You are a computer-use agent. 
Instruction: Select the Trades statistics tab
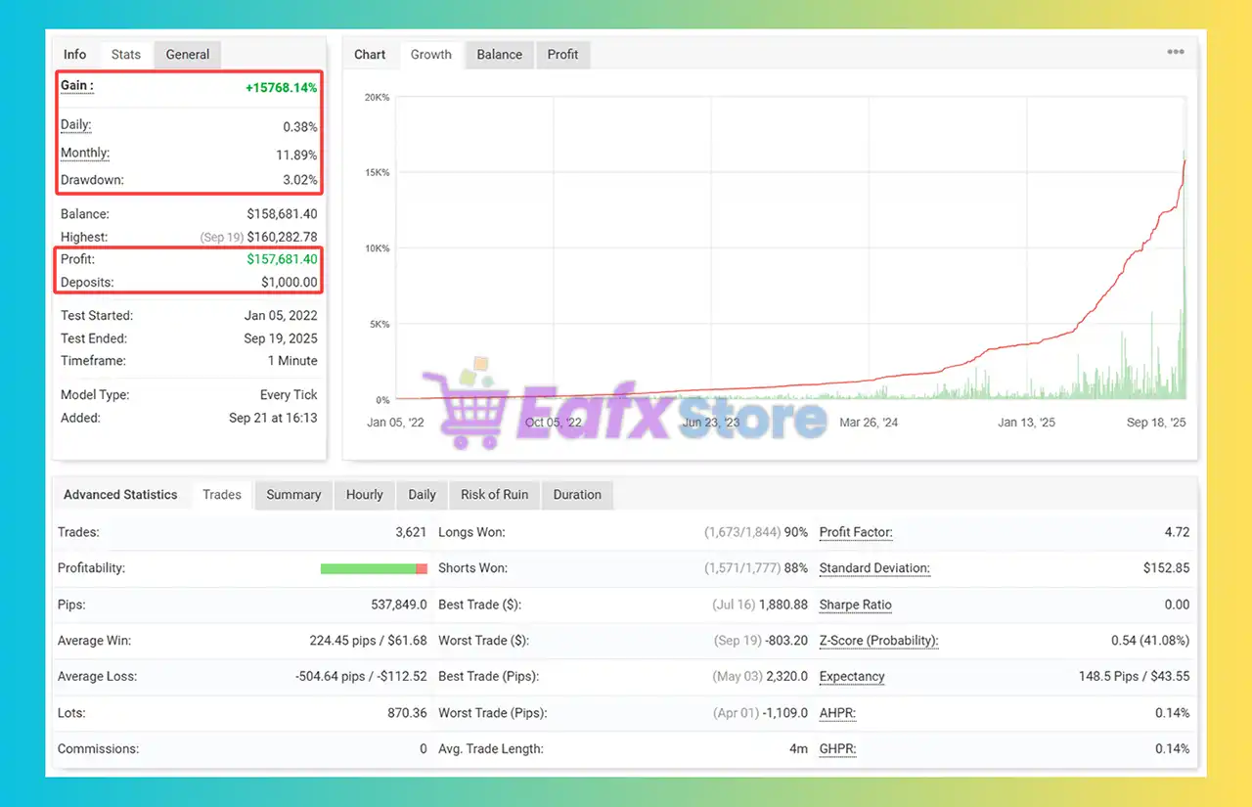(222, 495)
